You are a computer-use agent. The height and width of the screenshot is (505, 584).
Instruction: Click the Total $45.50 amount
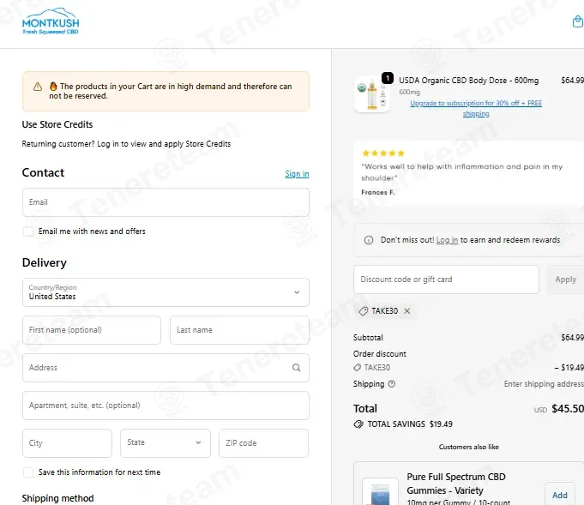(x=568, y=408)
